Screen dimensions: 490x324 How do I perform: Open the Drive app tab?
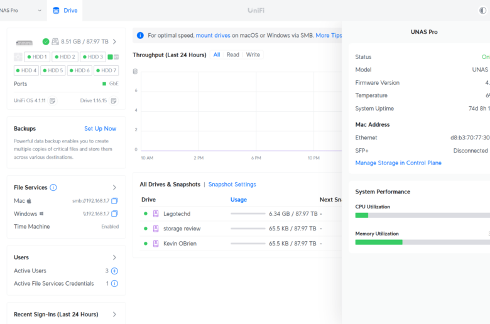click(65, 10)
